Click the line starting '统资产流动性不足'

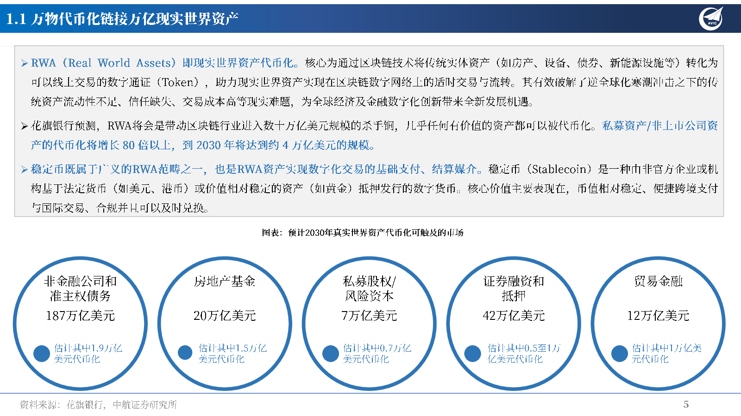[282, 102]
